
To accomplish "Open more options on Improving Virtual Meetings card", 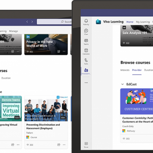I will coord(18,145).
